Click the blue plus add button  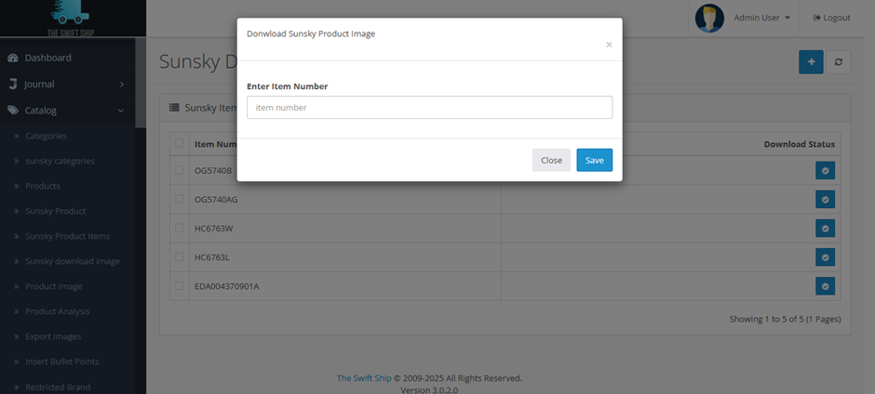pos(811,62)
